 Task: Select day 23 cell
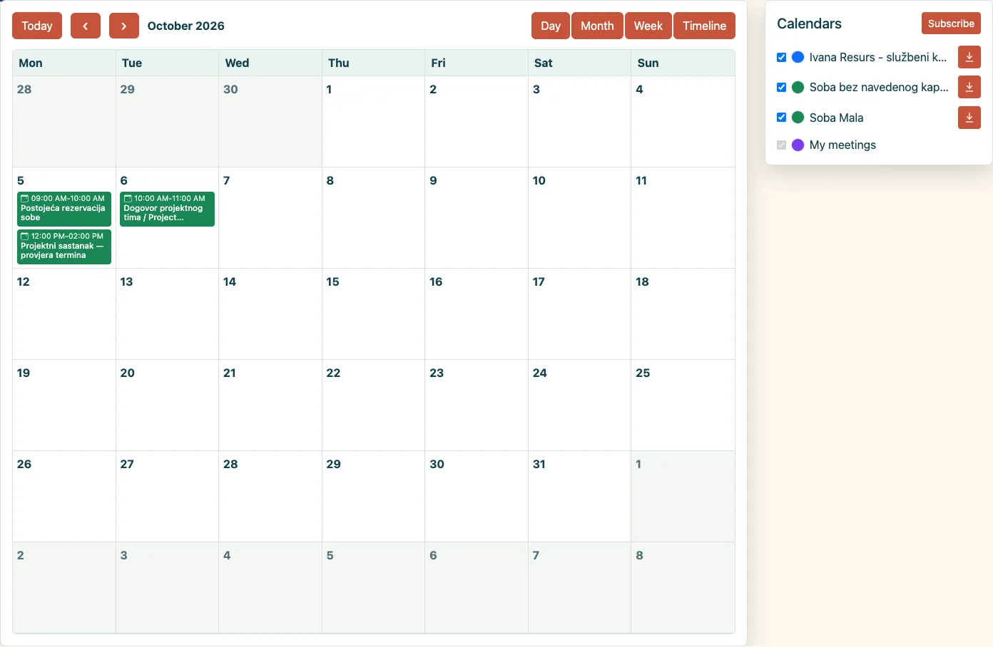[x=477, y=405]
